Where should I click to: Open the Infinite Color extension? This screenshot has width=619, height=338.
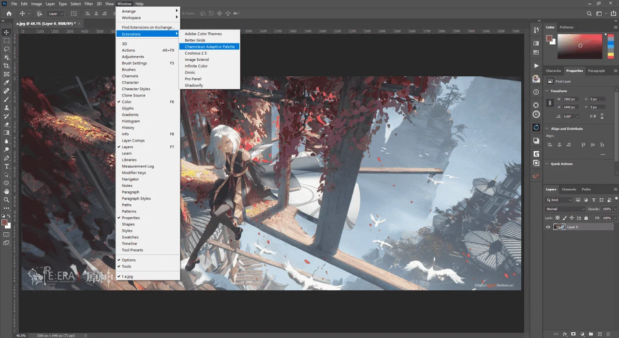[x=209, y=66]
